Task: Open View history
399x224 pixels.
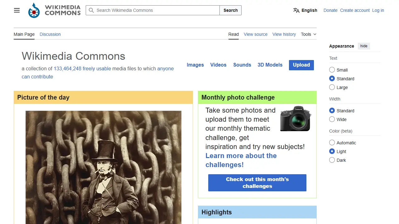Action: (284, 34)
